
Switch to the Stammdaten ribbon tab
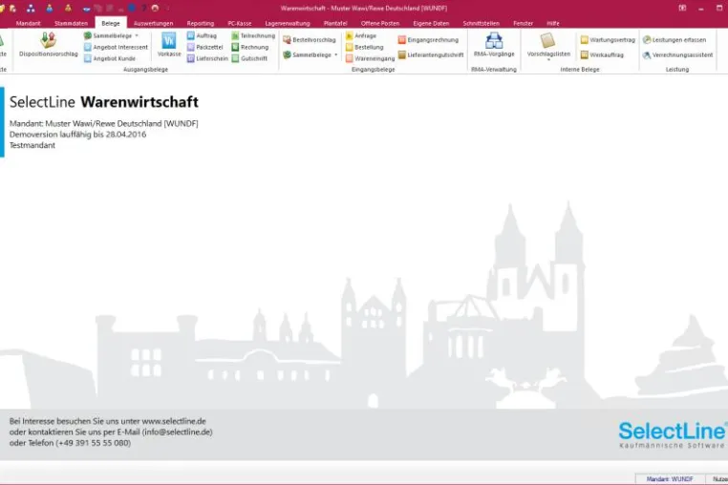point(71,23)
